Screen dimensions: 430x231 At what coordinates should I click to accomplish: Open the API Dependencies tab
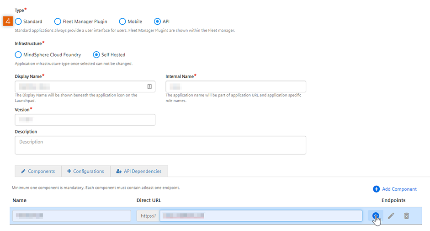(x=139, y=171)
